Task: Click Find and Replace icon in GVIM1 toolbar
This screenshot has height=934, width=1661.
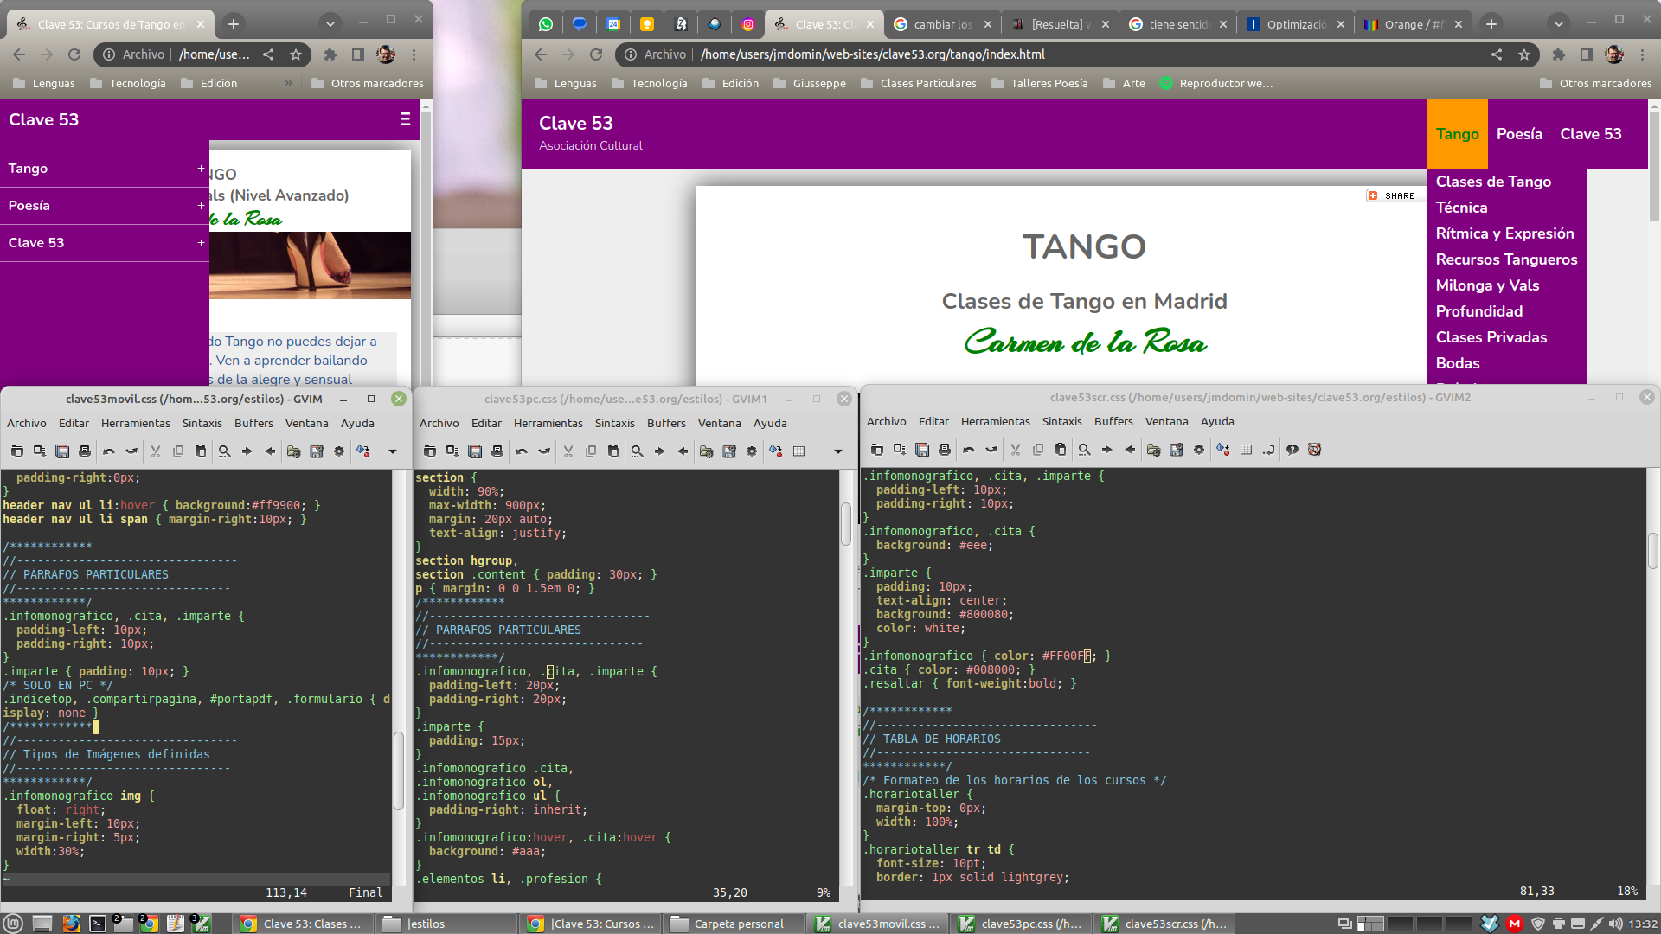Action: [637, 451]
